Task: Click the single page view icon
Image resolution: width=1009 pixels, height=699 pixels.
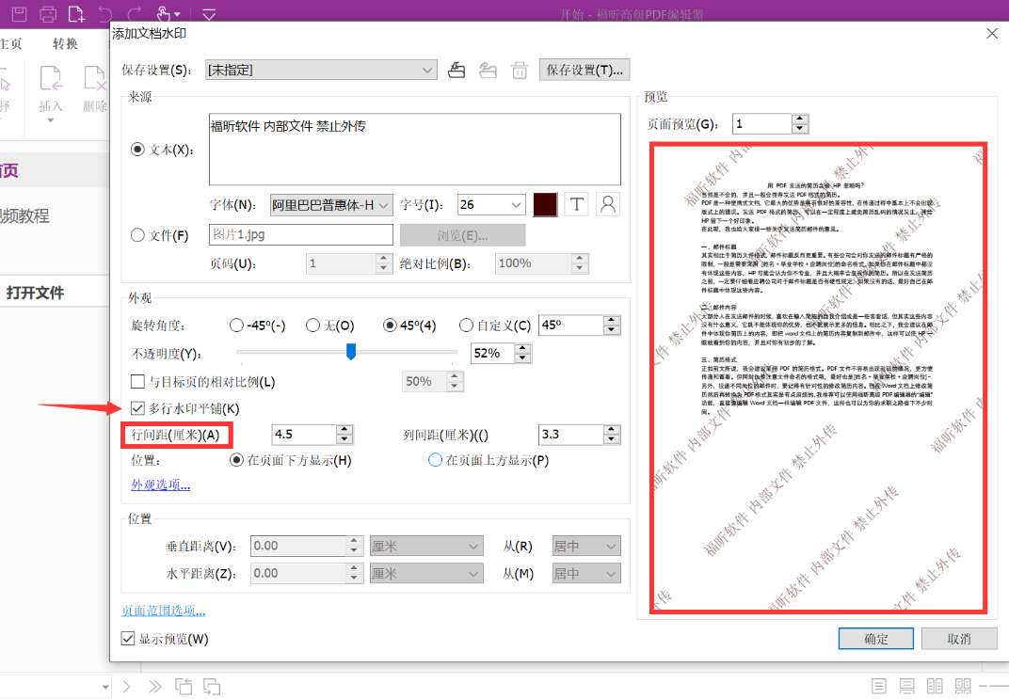Action: tap(878, 687)
